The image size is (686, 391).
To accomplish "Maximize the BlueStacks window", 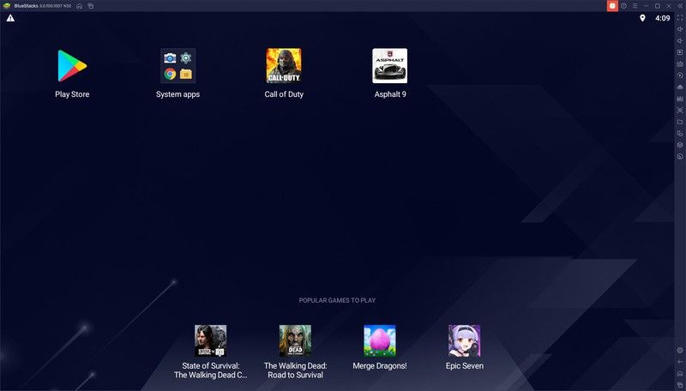I will pos(658,6).
